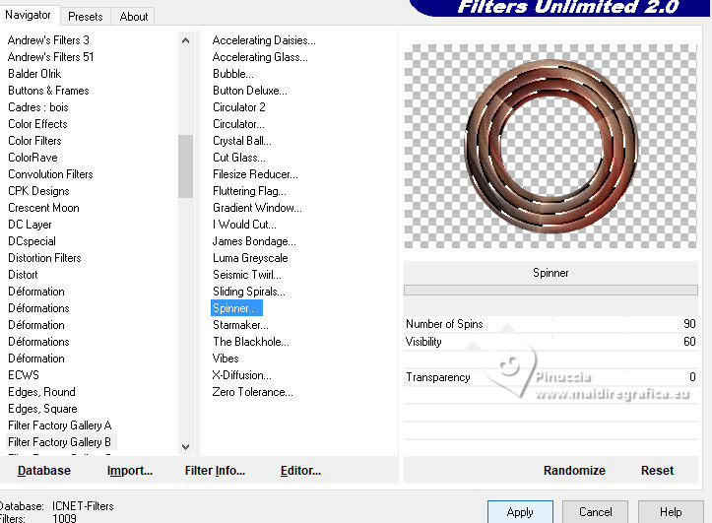
Task: Choose I Would Cut filter
Action: pos(244,225)
